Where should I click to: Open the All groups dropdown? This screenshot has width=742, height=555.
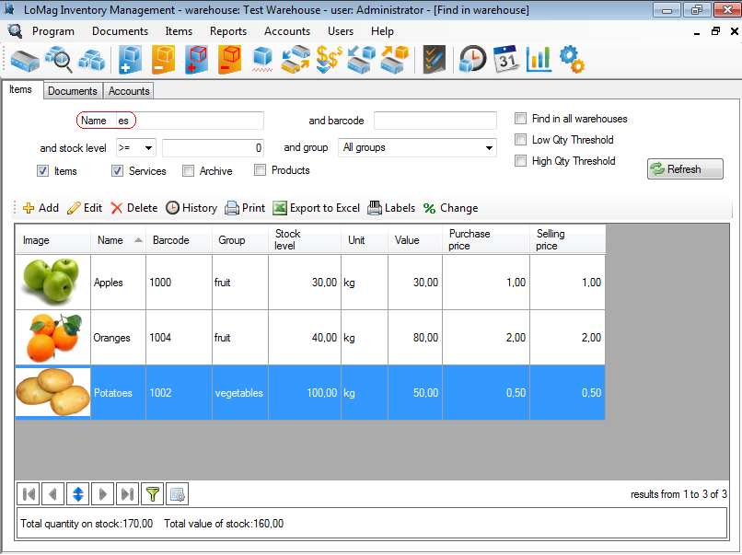(x=417, y=147)
